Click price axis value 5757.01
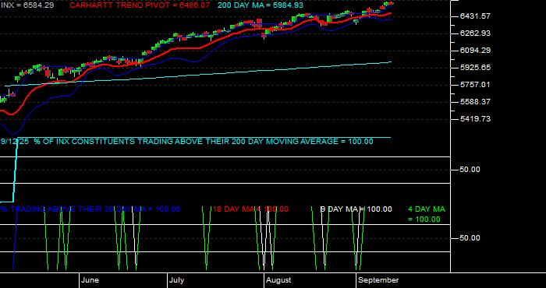 coord(475,85)
